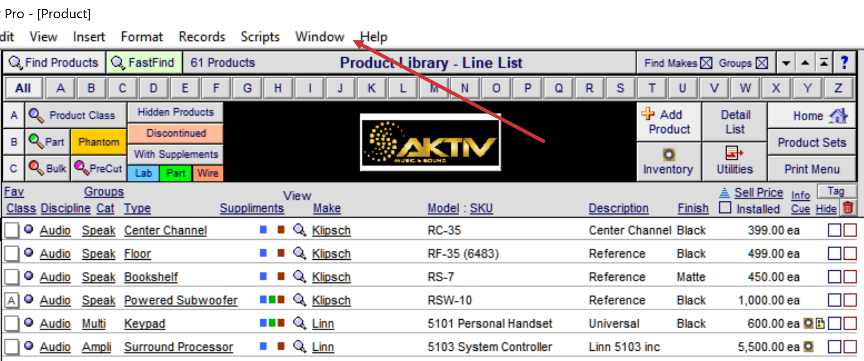Viewport: 864px width, 361px height.
Task: Open the View menu
Action: [x=44, y=36]
